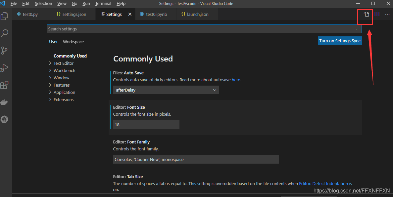This screenshot has height=197, width=393.
Task: Click the Font Family input field
Action: [x=196, y=159]
